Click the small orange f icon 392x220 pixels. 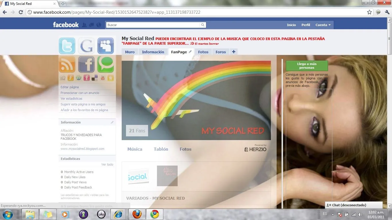click(x=71, y=78)
